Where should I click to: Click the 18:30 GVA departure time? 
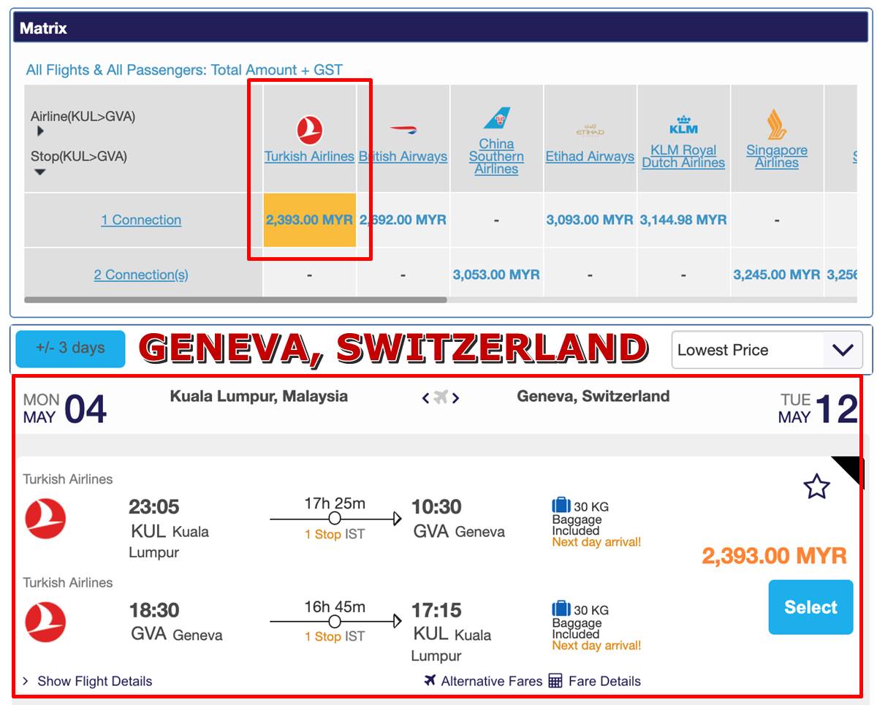(154, 610)
